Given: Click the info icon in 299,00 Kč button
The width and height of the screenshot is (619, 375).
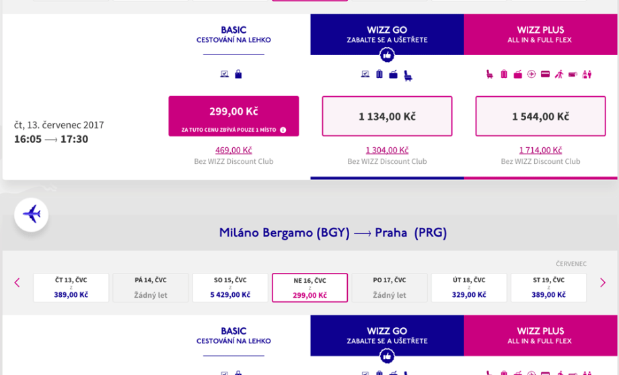Looking at the screenshot, I should click(x=283, y=130).
